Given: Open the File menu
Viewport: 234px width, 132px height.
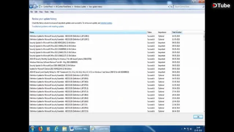Looking at the screenshot, I should 31,12.
